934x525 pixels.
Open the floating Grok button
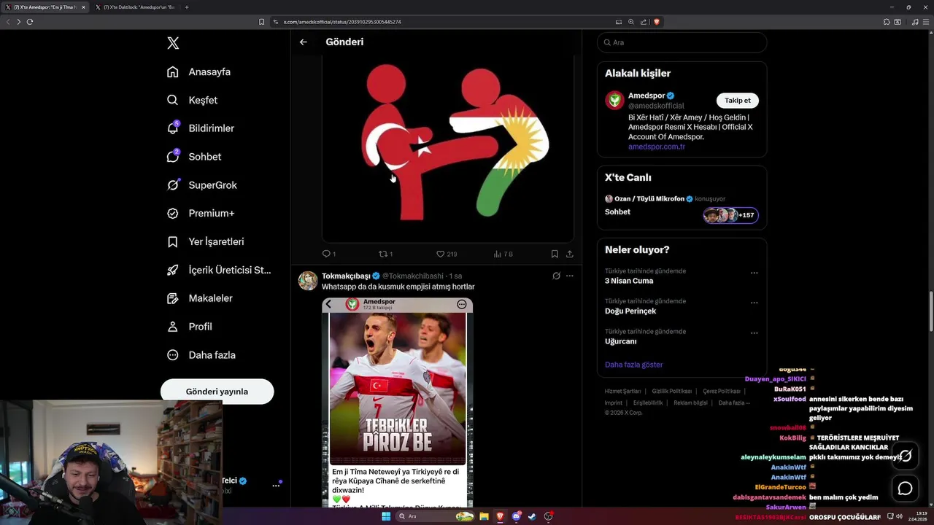(x=906, y=456)
